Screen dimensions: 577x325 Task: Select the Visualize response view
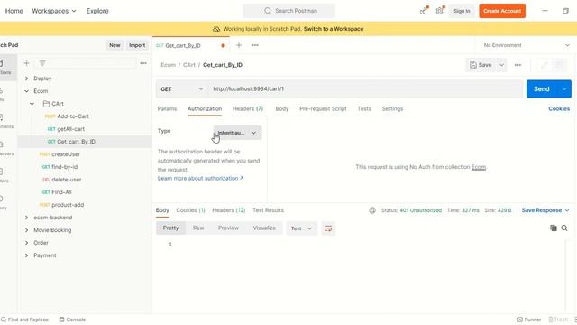click(264, 228)
